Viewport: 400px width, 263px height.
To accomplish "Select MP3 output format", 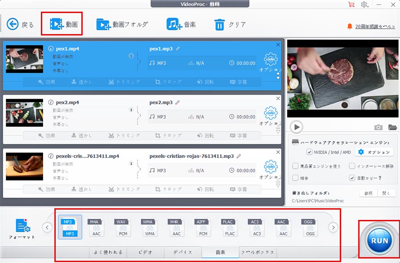I will 70,227.
